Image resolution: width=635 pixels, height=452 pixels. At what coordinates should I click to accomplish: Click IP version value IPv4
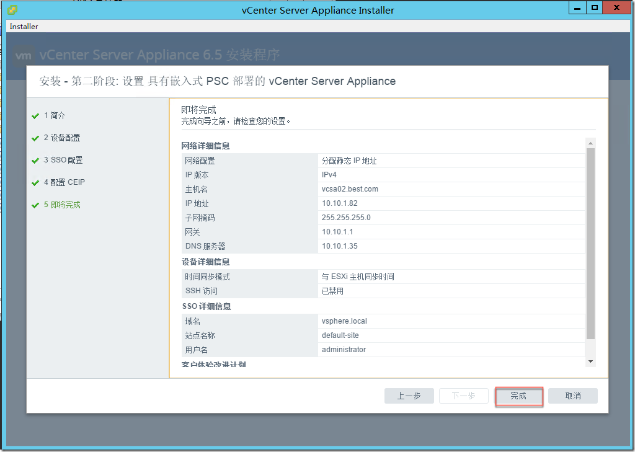click(x=329, y=175)
